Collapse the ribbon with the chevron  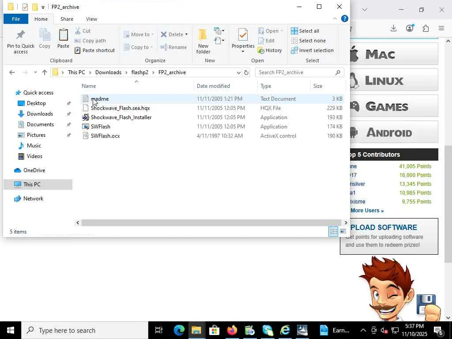335,19
